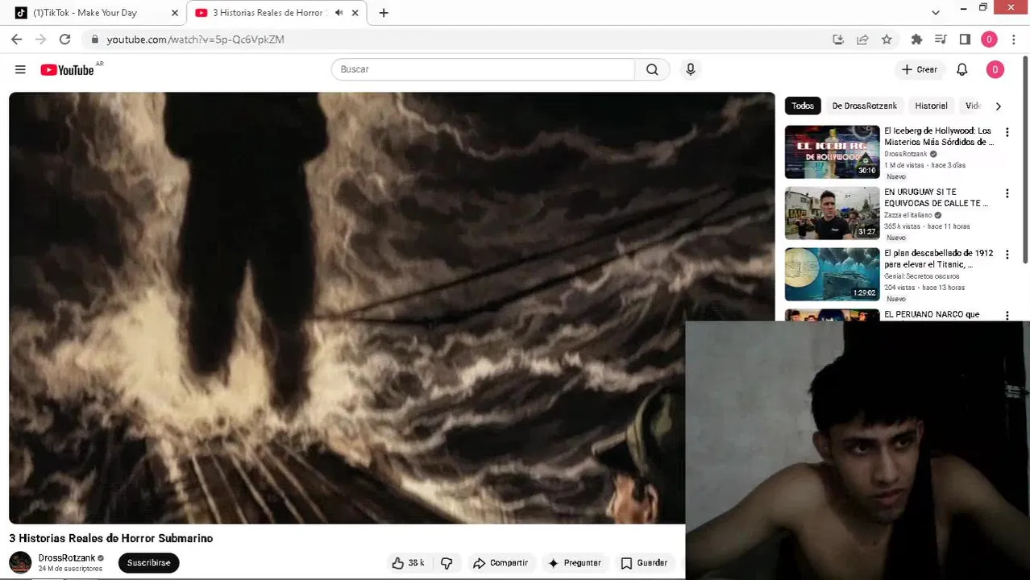This screenshot has width=1030, height=580.
Task: Go to the YouTube home logo
Action: (68, 70)
